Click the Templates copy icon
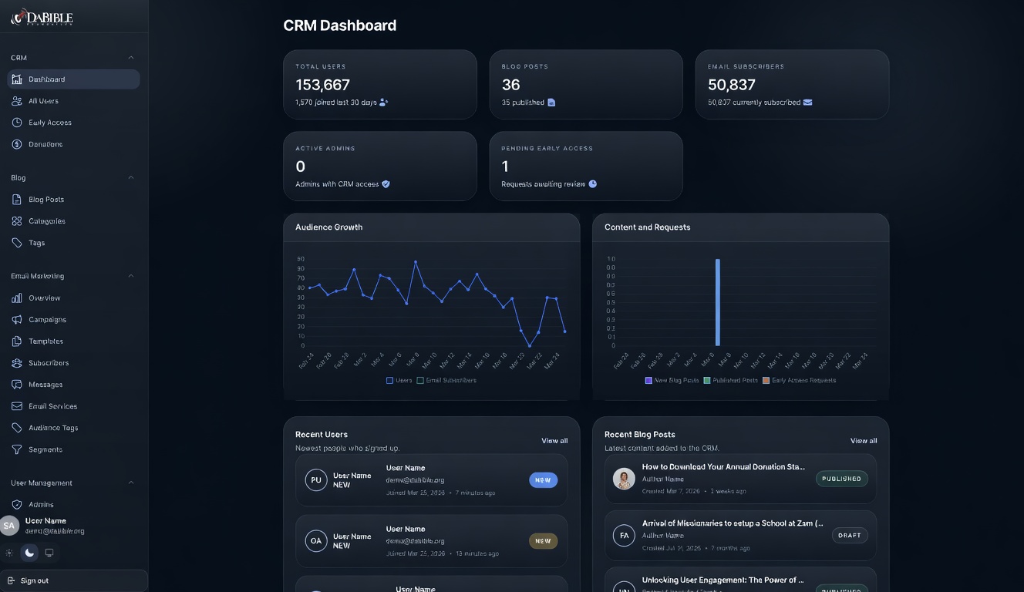Screen dimensions: 1024x592 click(x=17, y=341)
